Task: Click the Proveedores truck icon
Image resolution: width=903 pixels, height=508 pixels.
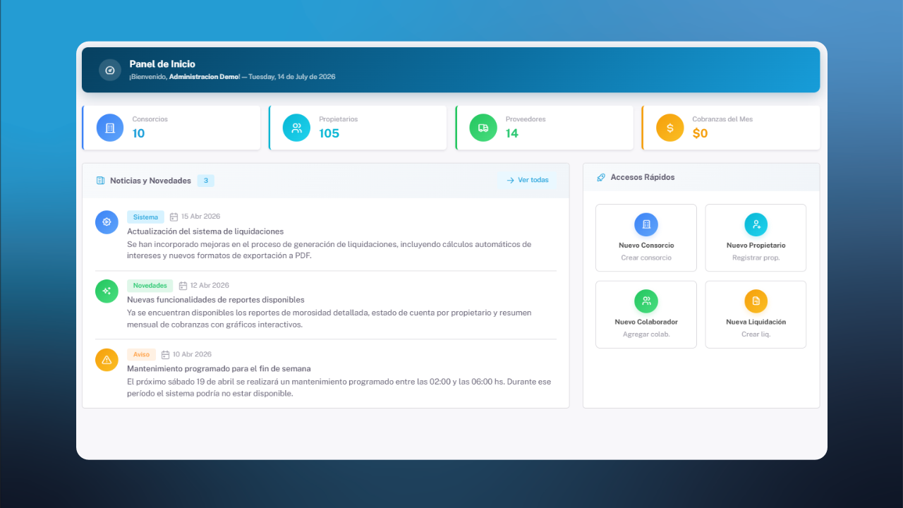Action: 483,128
